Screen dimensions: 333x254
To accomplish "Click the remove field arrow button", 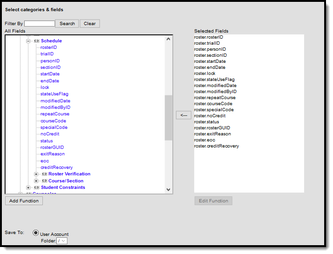I will pyautogui.click(x=183, y=115).
